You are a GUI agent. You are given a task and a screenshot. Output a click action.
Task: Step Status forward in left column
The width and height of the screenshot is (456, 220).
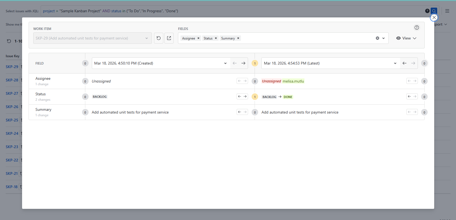coord(245,96)
